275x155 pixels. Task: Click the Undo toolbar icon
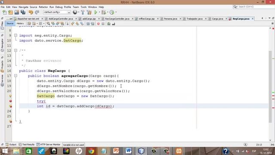(x=31, y=12)
